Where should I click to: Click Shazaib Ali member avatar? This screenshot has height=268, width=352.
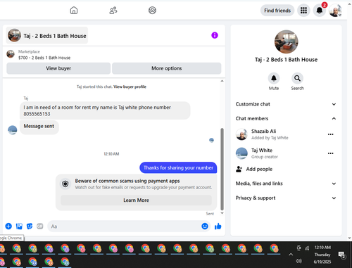pos(241,134)
